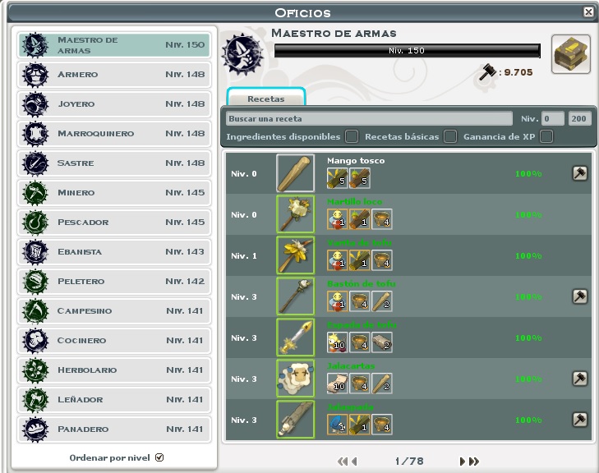Click the craft hammer icon for Mango tosco
This screenshot has height=473, width=599.
(579, 173)
